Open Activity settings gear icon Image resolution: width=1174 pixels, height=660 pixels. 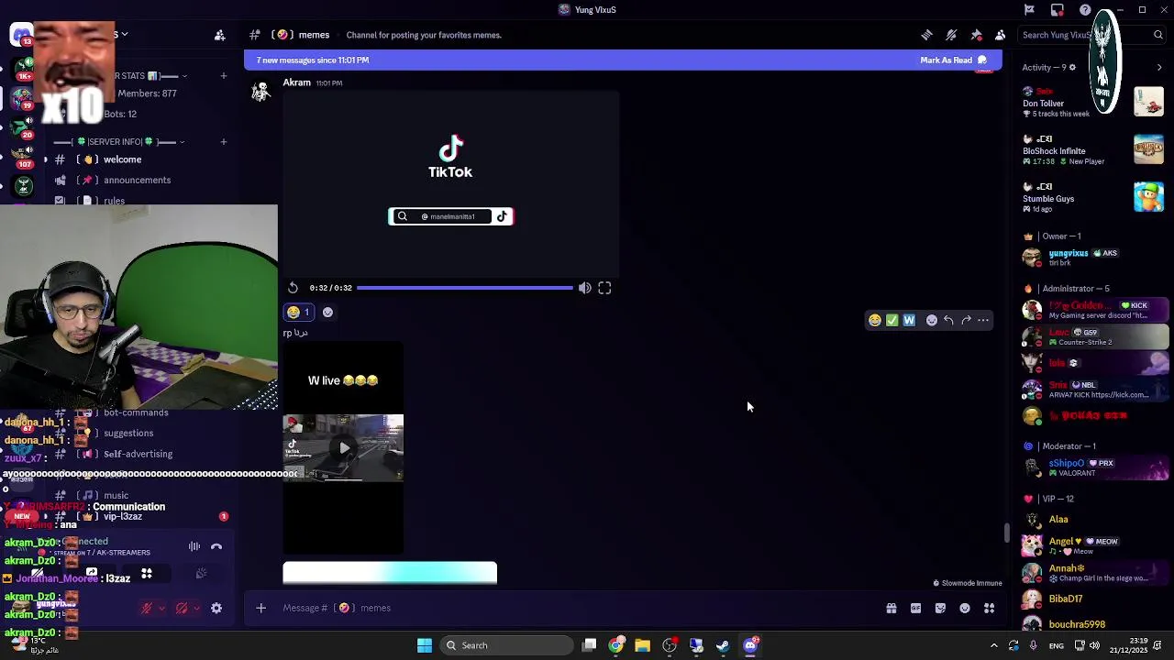[x=1071, y=67]
